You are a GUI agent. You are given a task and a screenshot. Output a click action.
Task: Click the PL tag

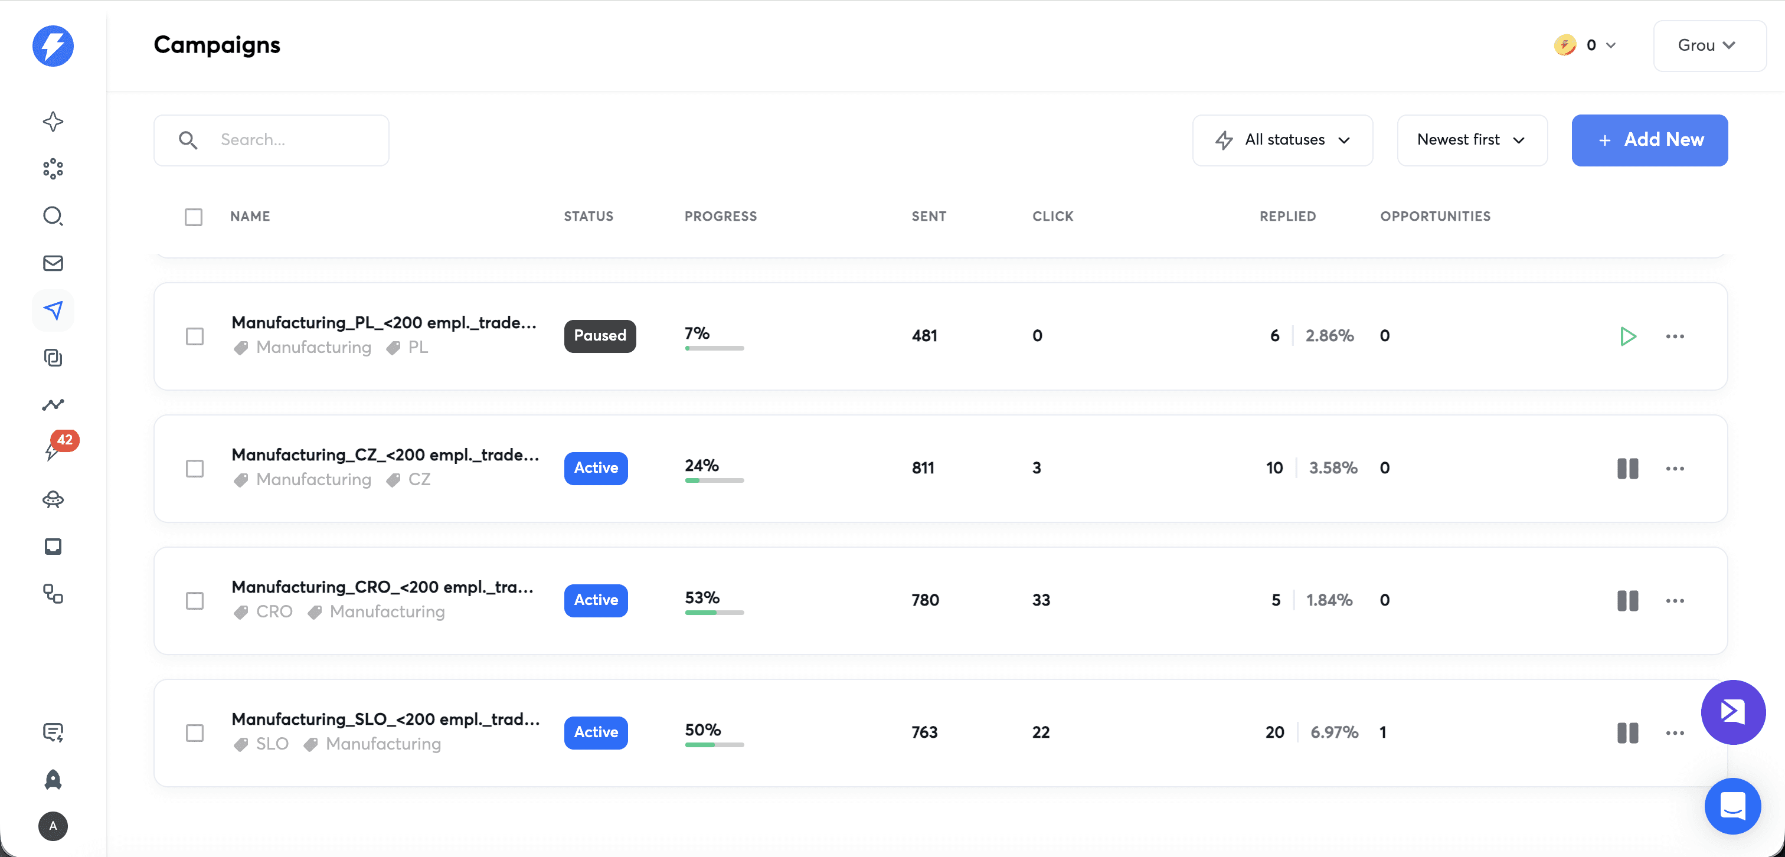(x=407, y=348)
